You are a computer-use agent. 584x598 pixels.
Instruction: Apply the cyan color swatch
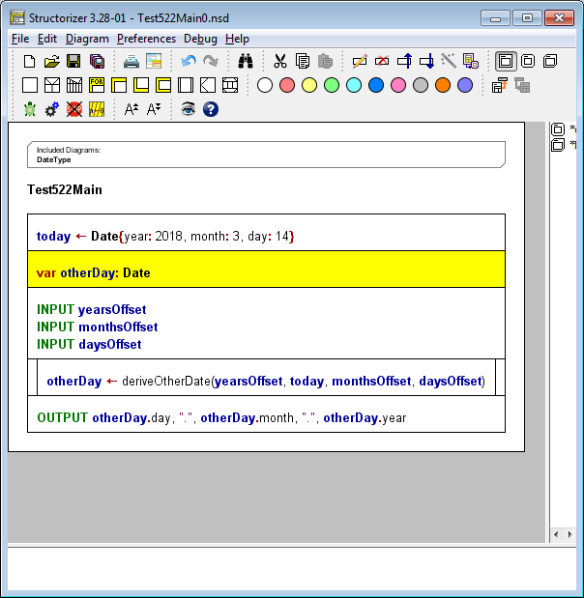pos(354,85)
